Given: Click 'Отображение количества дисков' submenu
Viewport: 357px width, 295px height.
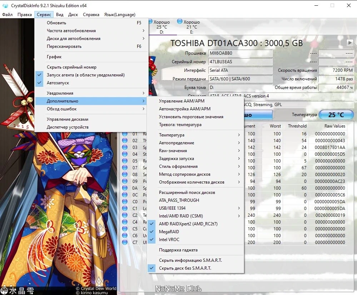Looking at the screenshot, I should click(x=195, y=182).
